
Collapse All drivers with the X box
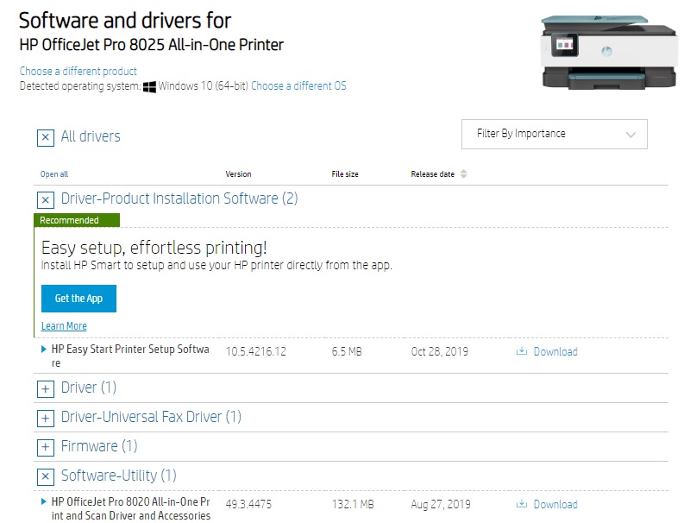46,137
